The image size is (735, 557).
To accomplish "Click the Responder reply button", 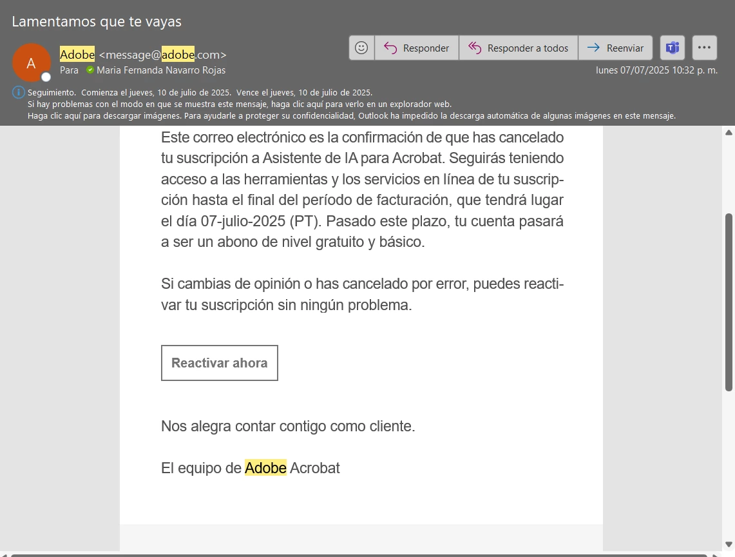I will 417,48.
